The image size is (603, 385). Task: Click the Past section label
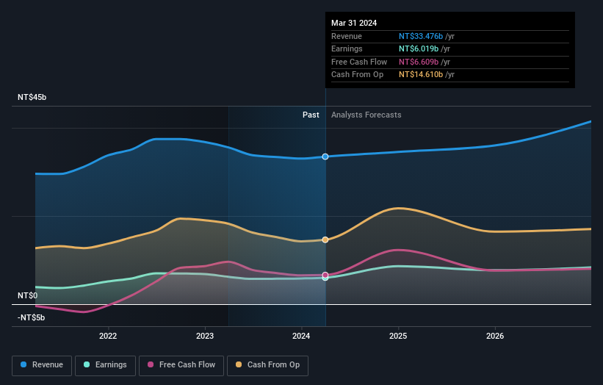pyautogui.click(x=311, y=115)
